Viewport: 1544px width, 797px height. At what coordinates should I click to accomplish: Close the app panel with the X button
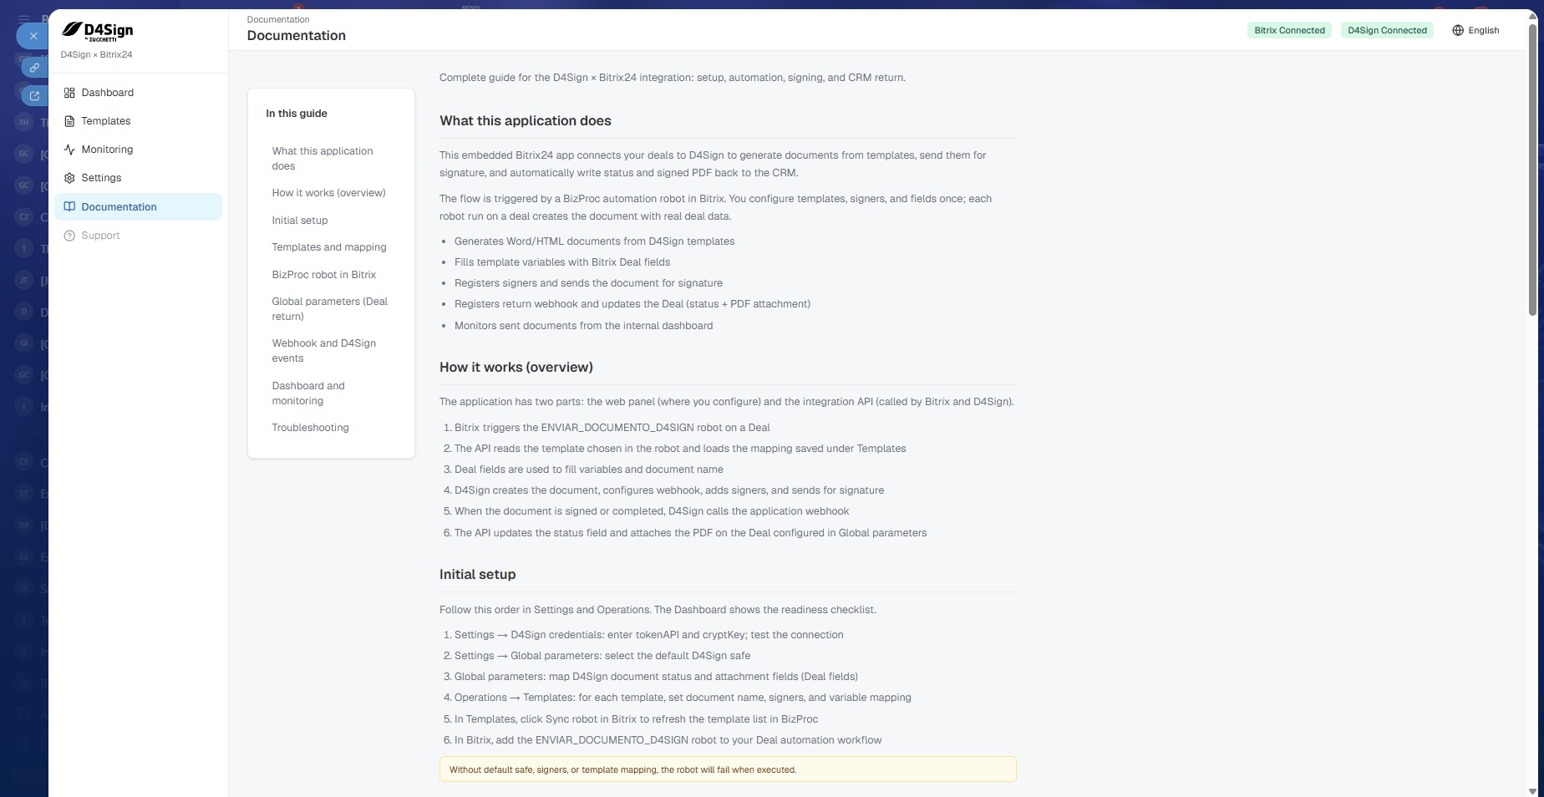click(33, 36)
